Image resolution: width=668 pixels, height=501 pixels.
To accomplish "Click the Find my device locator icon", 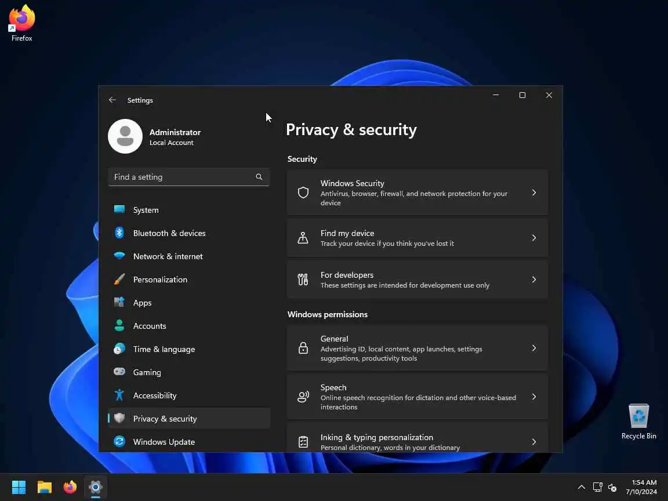I will tap(303, 238).
